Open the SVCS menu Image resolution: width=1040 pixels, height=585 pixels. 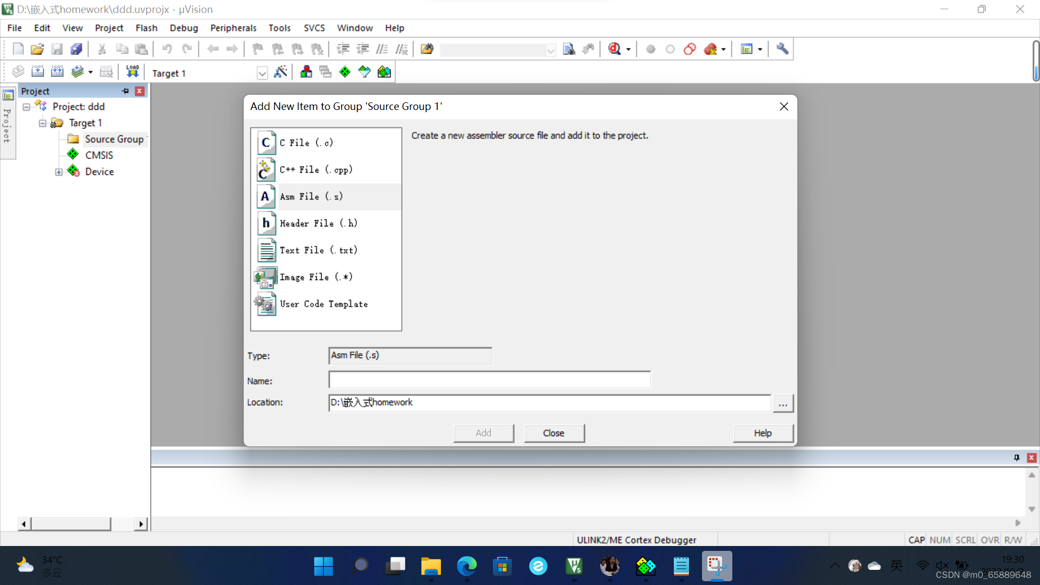click(314, 28)
